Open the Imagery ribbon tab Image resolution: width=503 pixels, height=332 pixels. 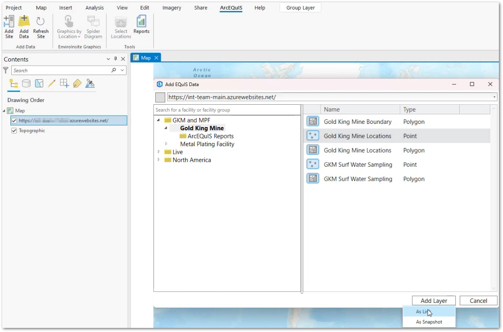click(x=172, y=8)
